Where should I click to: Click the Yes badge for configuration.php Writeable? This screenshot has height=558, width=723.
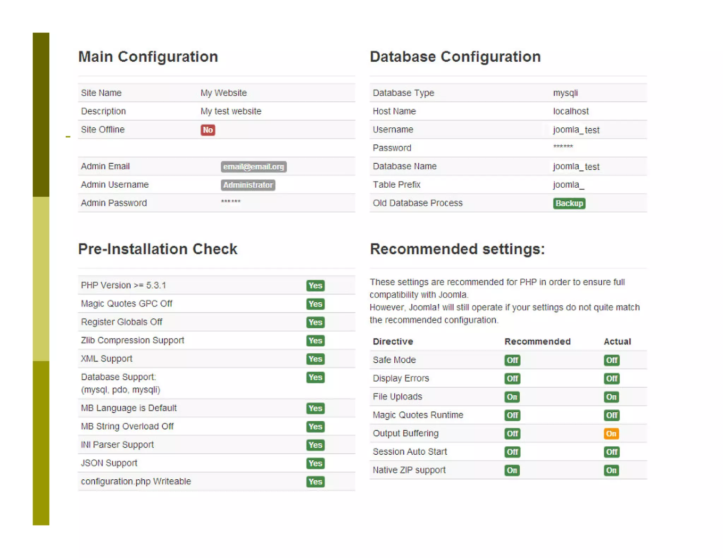[x=315, y=481]
